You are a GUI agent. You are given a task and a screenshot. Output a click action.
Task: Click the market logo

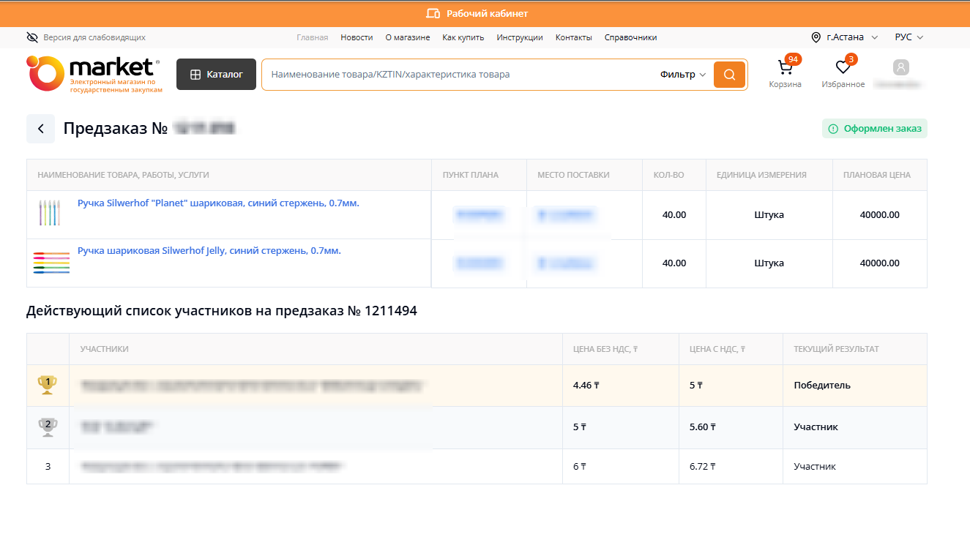tap(93, 74)
